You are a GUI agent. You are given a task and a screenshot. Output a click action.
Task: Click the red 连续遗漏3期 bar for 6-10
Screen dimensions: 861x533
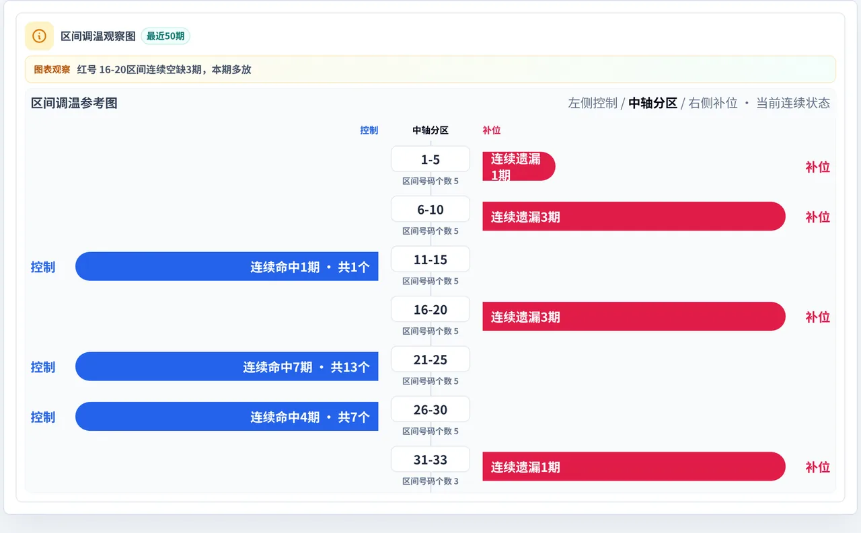[634, 216]
